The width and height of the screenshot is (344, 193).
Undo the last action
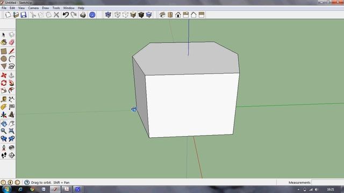66,14
